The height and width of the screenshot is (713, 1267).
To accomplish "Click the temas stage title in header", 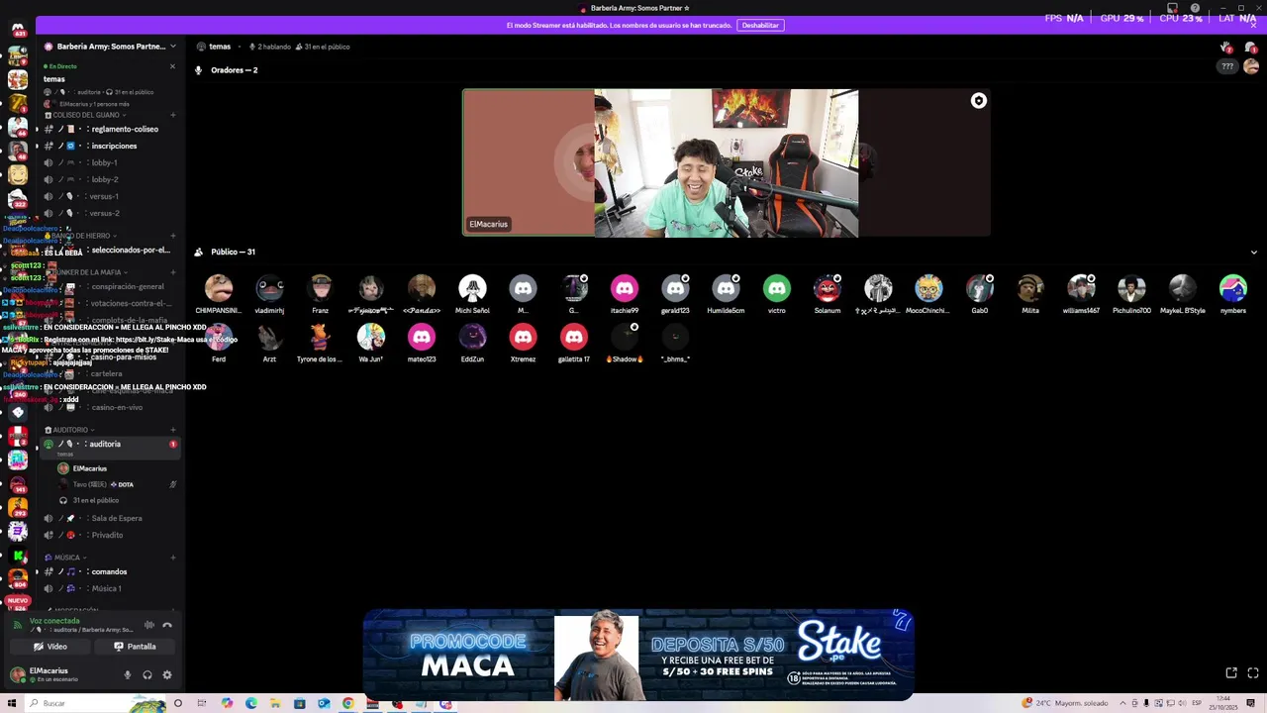I will click(x=220, y=47).
